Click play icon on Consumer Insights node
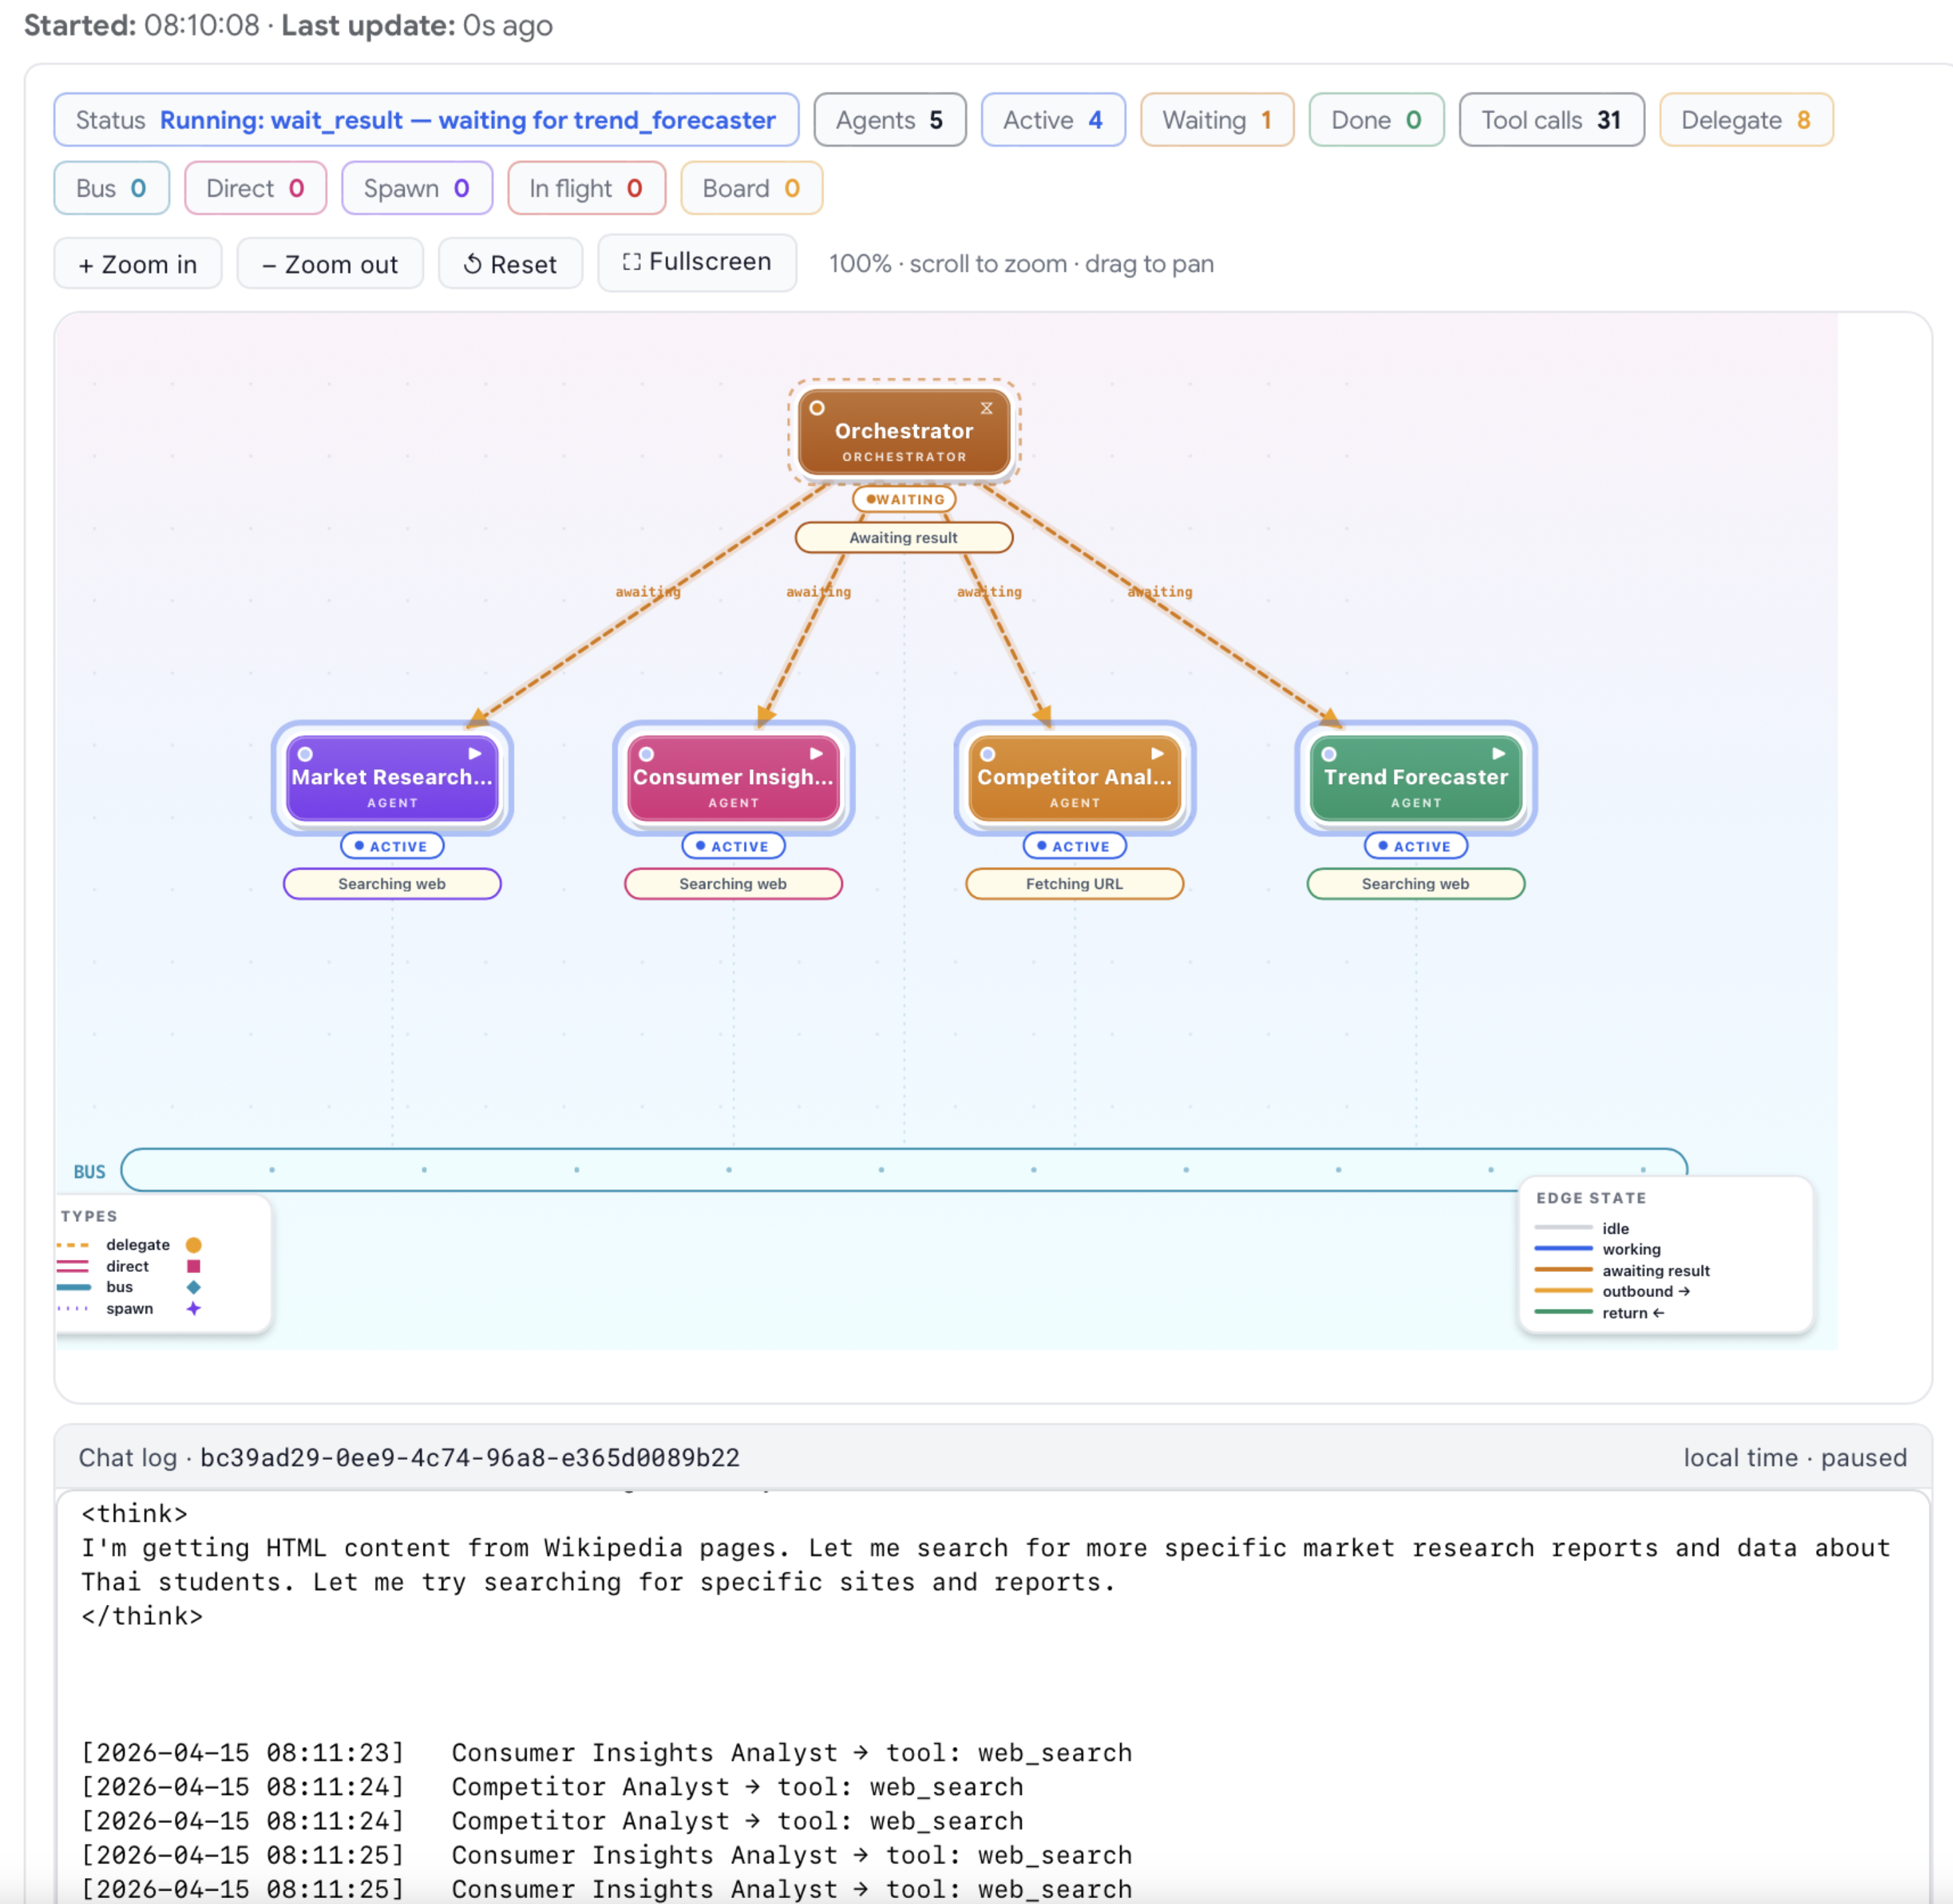Viewport: 1953px width, 1904px height. tap(816, 753)
